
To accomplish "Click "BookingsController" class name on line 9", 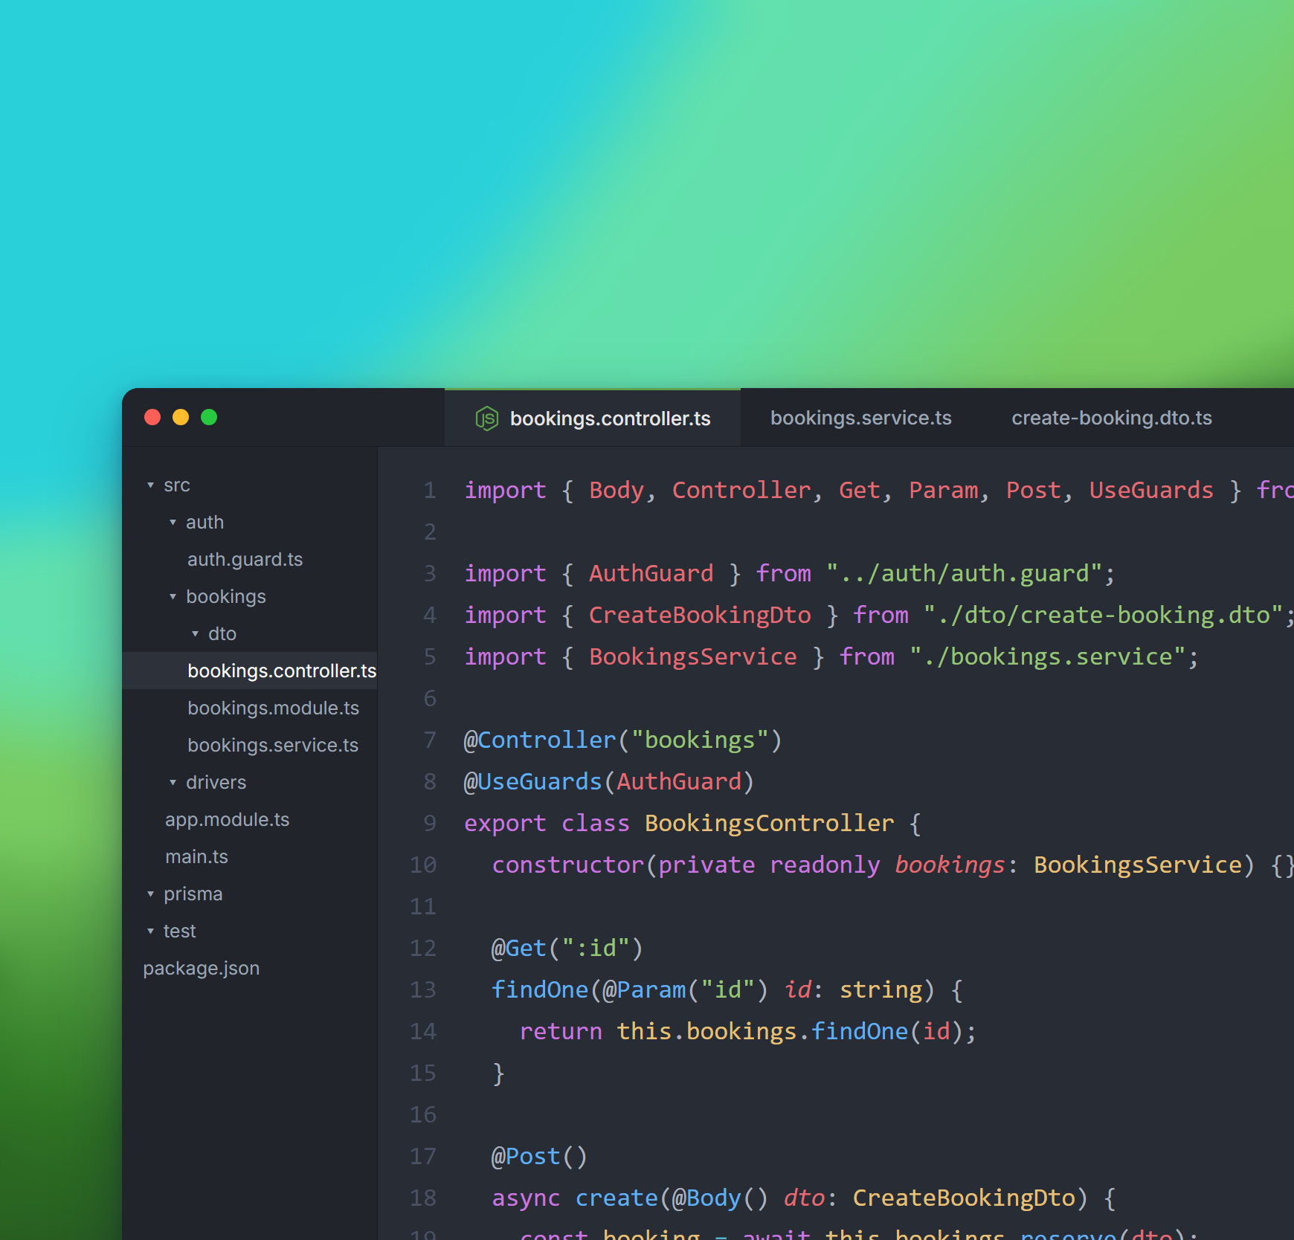I will point(769,823).
